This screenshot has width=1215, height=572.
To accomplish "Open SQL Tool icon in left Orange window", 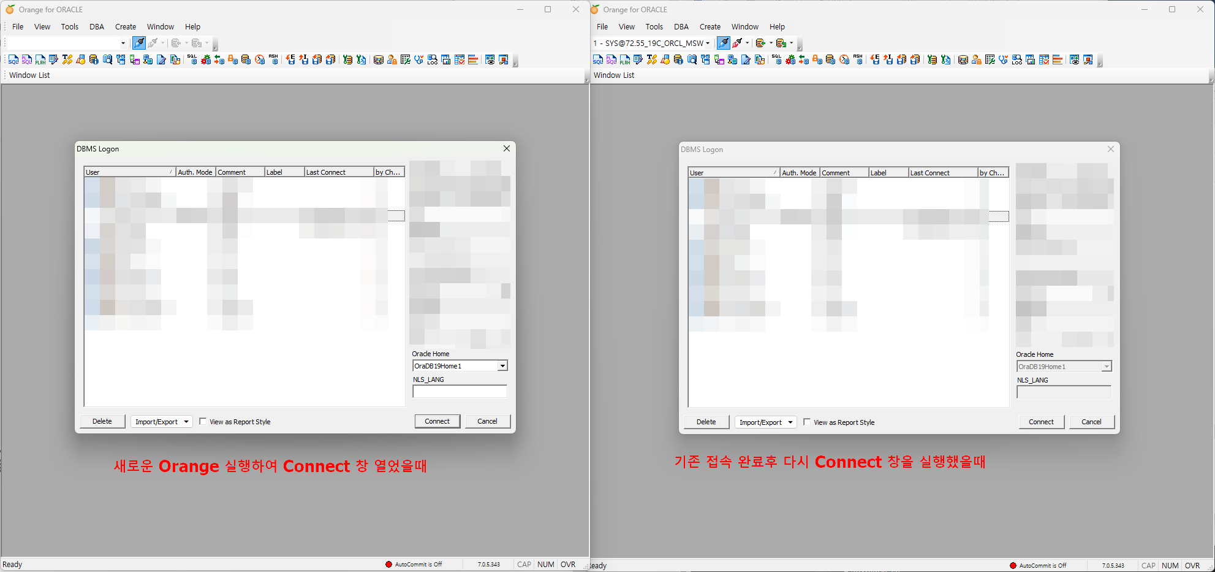I will pos(13,59).
